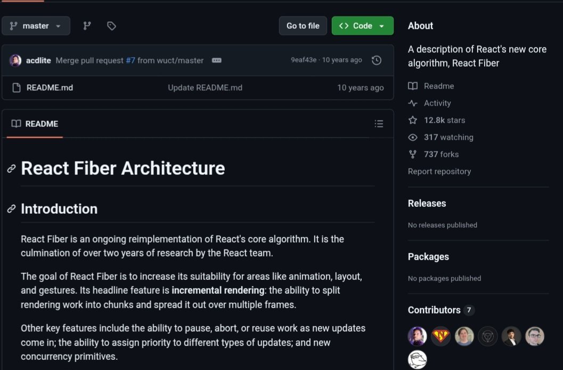Click the README.md file icon

pos(17,87)
